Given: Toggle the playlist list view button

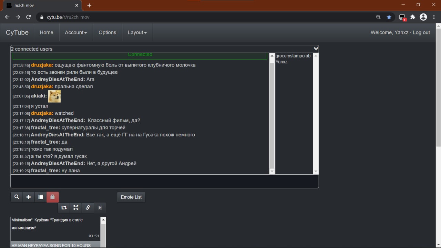Looking at the screenshot, I should pyautogui.click(x=41, y=197).
